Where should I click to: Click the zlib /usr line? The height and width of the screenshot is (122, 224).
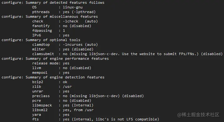point(52,87)
